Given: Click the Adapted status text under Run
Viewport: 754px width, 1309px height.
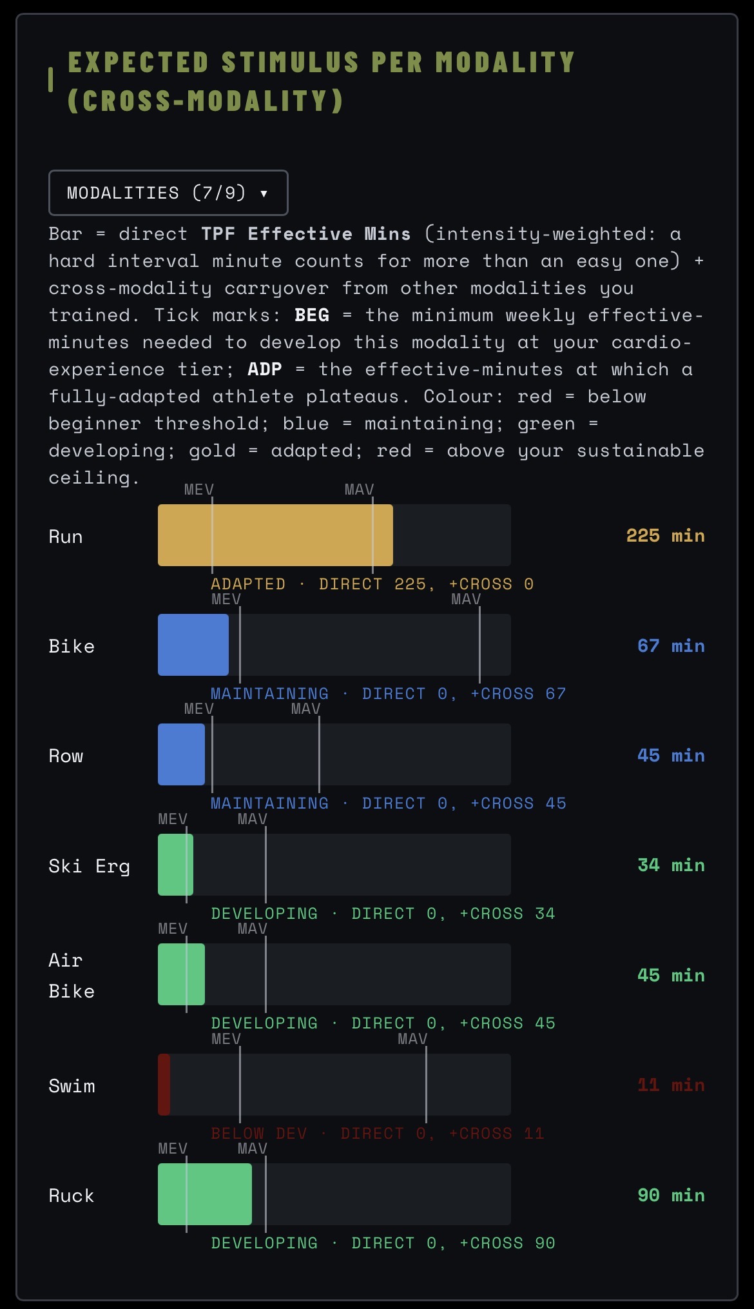Looking at the screenshot, I should [248, 584].
